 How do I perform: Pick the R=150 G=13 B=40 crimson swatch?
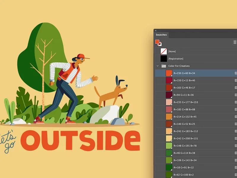click(169, 80)
